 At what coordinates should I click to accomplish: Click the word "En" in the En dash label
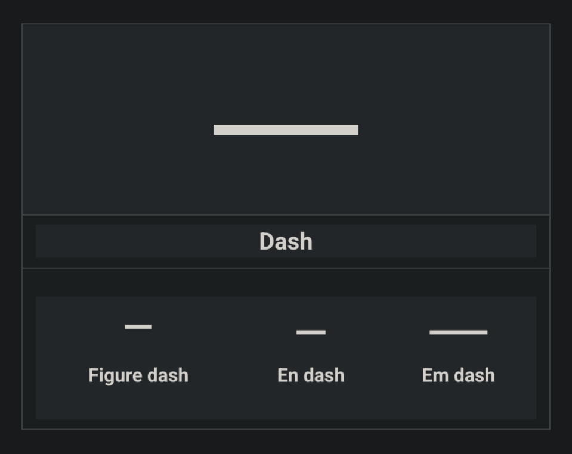287,375
